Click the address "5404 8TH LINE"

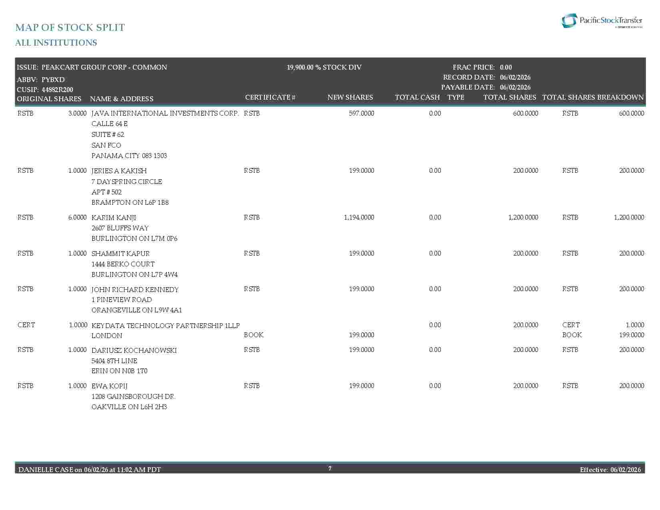pos(114,361)
